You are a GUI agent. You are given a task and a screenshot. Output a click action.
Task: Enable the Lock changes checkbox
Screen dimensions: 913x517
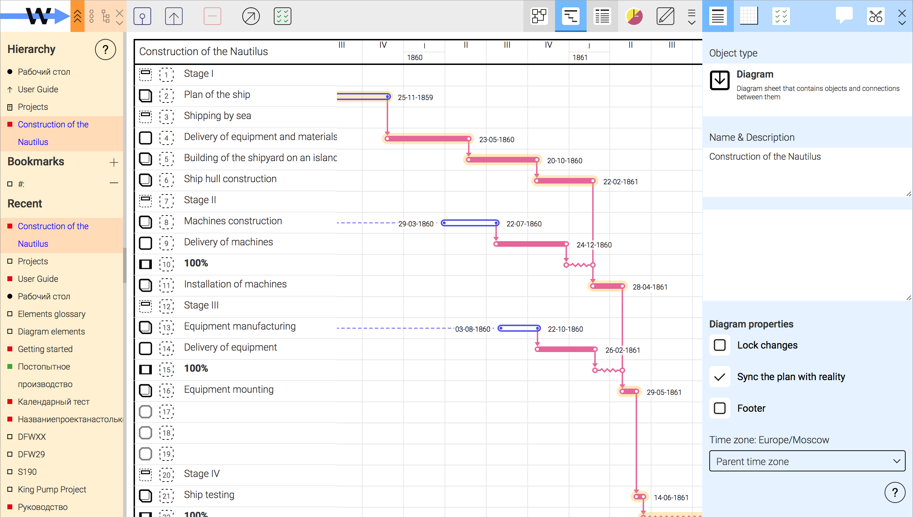click(720, 345)
